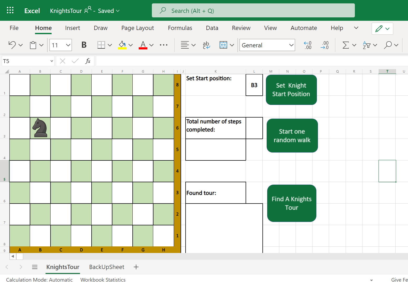The width and height of the screenshot is (408, 284).
Task: Switch to the Data tab
Action: click(x=212, y=28)
